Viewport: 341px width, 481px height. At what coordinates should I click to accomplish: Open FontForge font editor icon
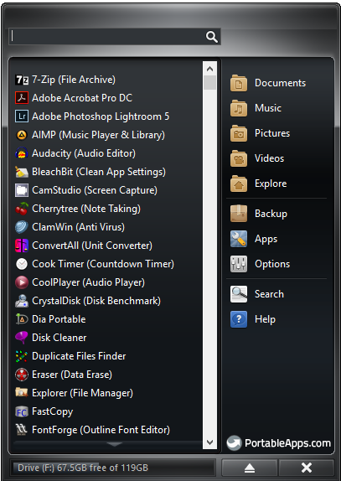click(22, 430)
